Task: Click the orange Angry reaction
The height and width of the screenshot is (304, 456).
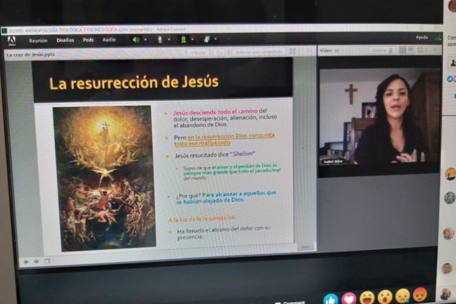Action: (420, 294)
